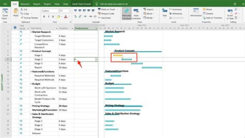
Task: Click the Manually Schedule pin icon
Action: [127, 11]
